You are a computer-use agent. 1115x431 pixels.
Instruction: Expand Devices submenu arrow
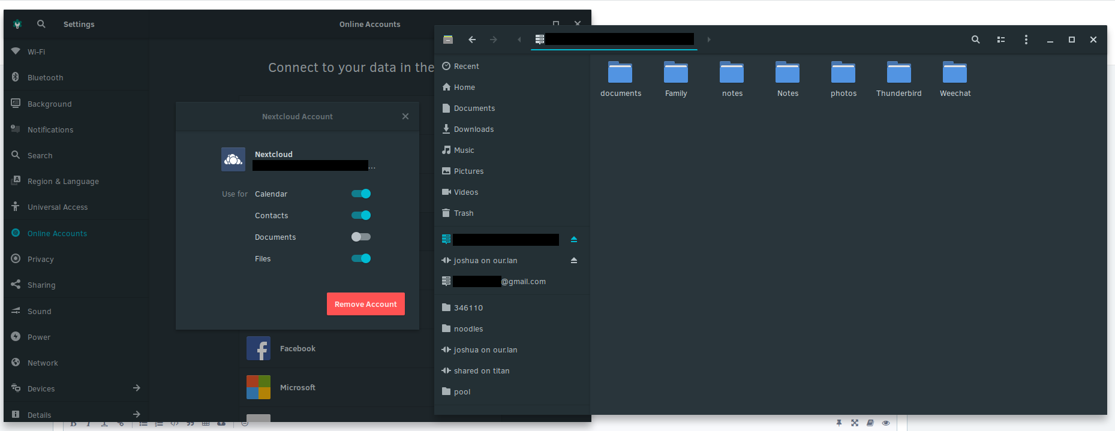(x=137, y=388)
